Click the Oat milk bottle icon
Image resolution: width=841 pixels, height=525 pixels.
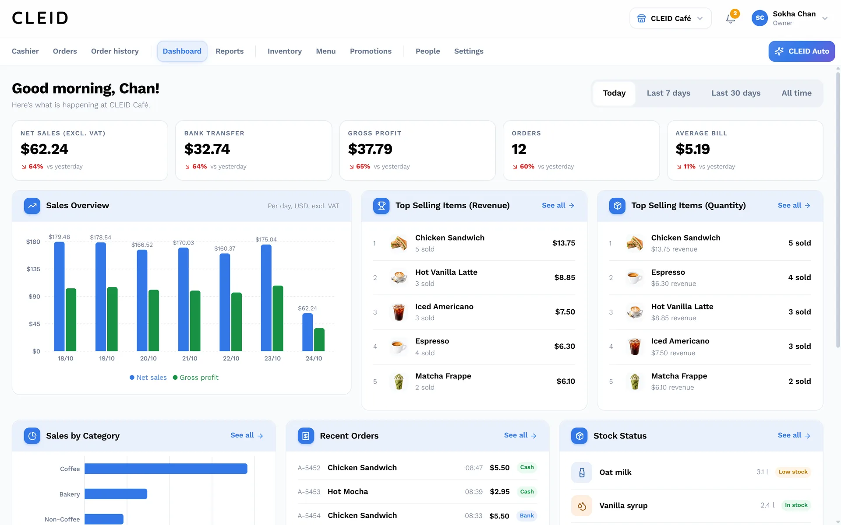582,472
